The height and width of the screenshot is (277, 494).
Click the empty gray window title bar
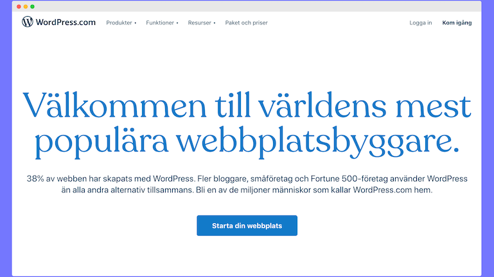click(257, 6)
